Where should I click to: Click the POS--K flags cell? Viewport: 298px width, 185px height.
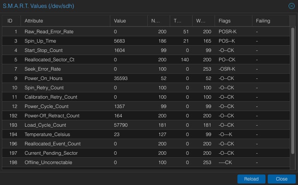click(227, 41)
